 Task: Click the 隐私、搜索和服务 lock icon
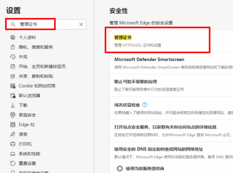(13, 47)
